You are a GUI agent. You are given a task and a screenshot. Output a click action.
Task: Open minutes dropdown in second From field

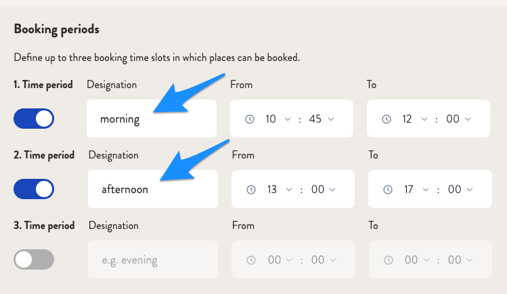(324, 190)
